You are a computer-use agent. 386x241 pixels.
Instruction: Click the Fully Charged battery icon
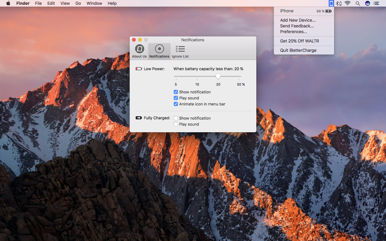point(139,118)
